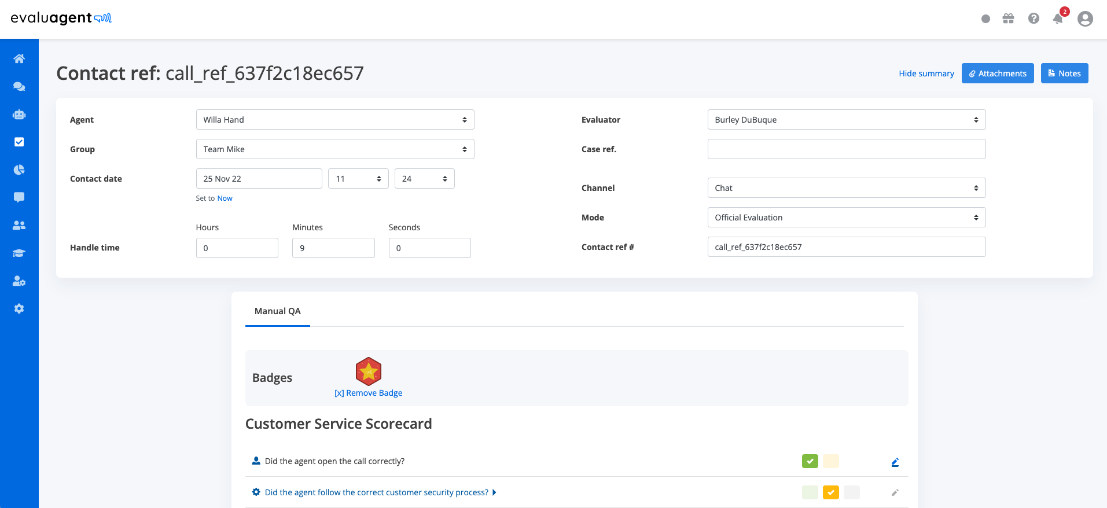Click the Contact ref # input field
Screen dimensions: 1107x508
click(x=847, y=247)
